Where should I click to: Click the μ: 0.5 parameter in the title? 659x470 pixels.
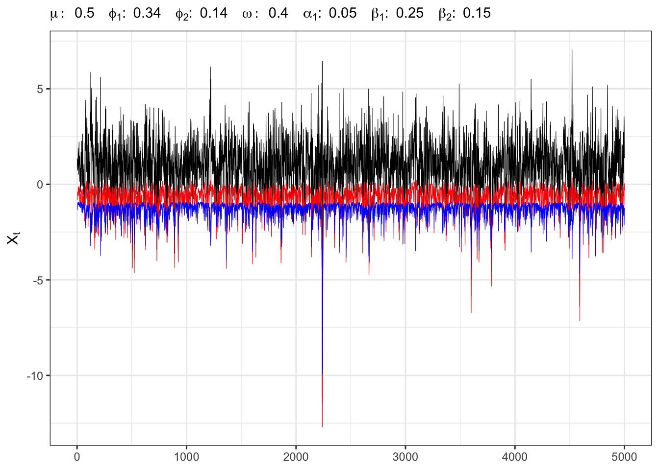point(72,13)
